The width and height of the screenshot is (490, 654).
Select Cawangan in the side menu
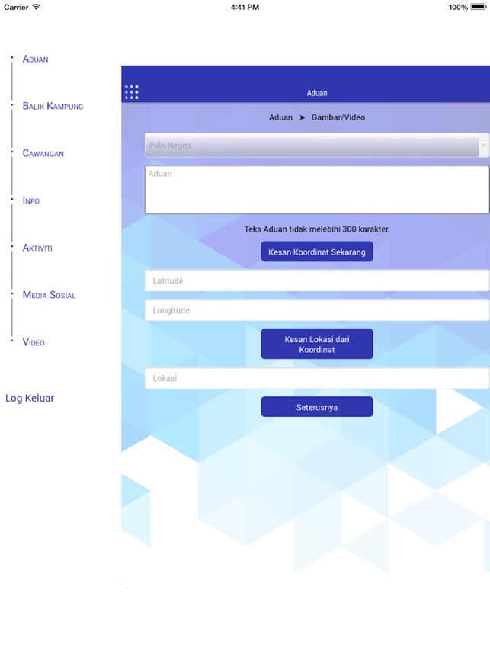point(43,153)
